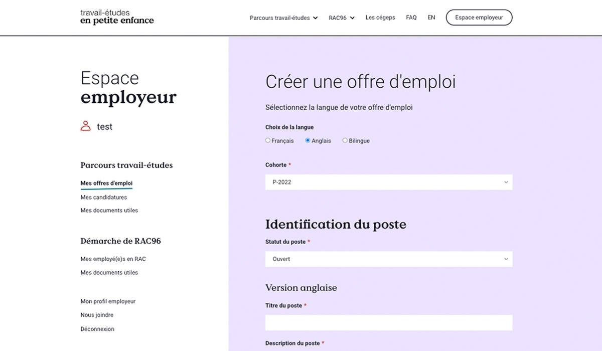Screen dimensions: 602x351
Task: Click the red user profile icon beside test
Action: click(x=86, y=126)
